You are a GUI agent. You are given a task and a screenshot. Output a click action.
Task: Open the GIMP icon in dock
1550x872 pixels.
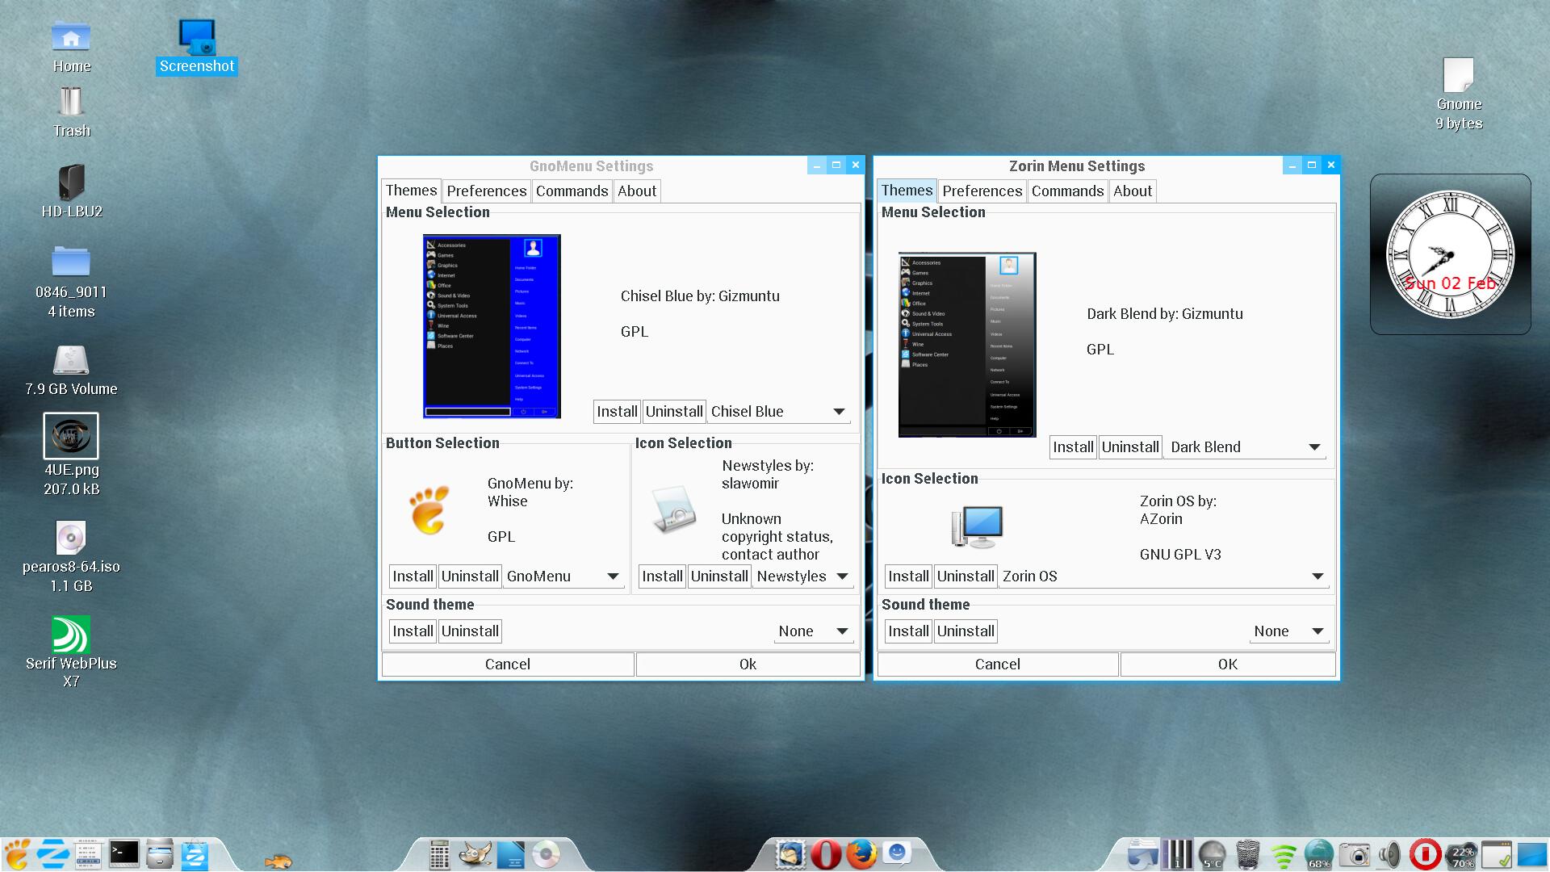475,854
